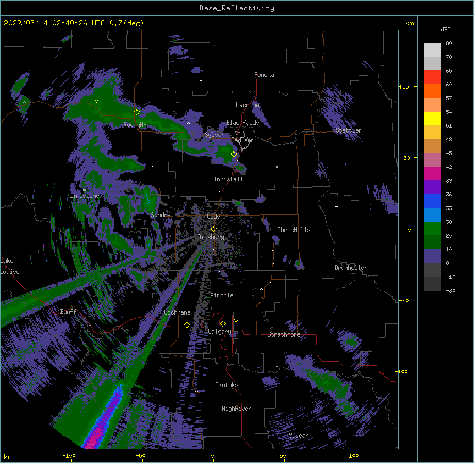Select the red 60-65 dBZ legend swatch
Screen dimensions: 474x463
pos(432,78)
